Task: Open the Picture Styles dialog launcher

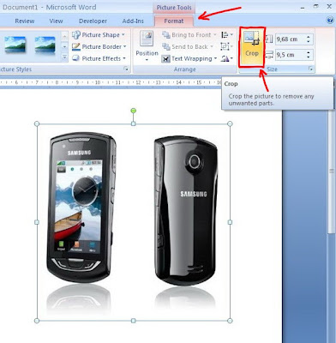Action: point(126,69)
